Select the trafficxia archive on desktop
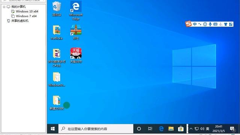The height and width of the screenshot is (135, 240). 57,32
